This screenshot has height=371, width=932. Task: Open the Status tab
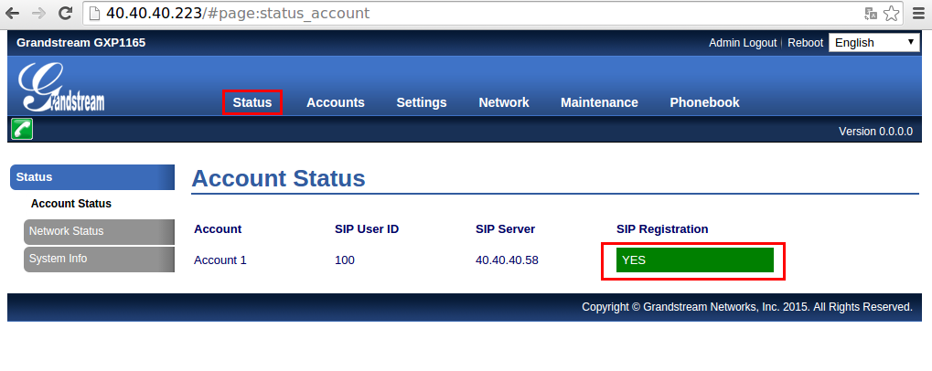252,102
